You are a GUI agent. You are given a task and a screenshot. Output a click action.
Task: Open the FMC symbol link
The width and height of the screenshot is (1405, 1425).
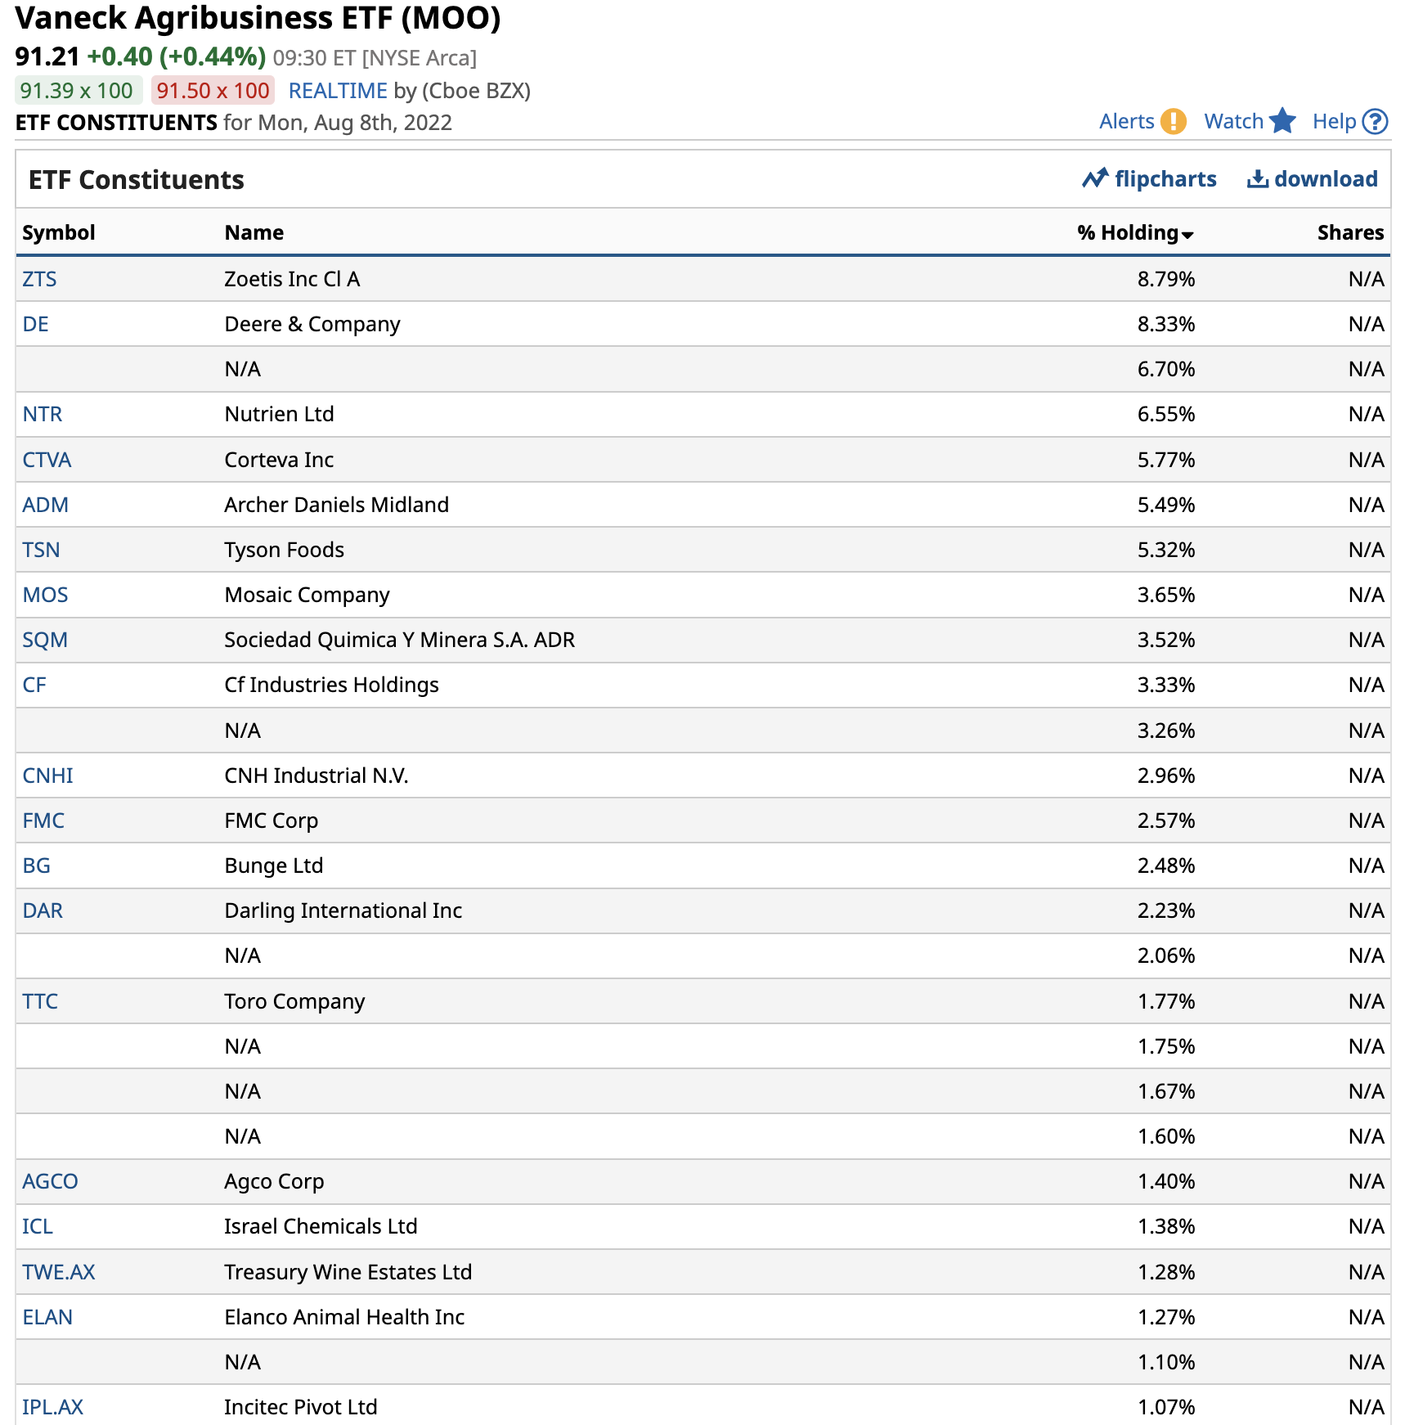43,820
